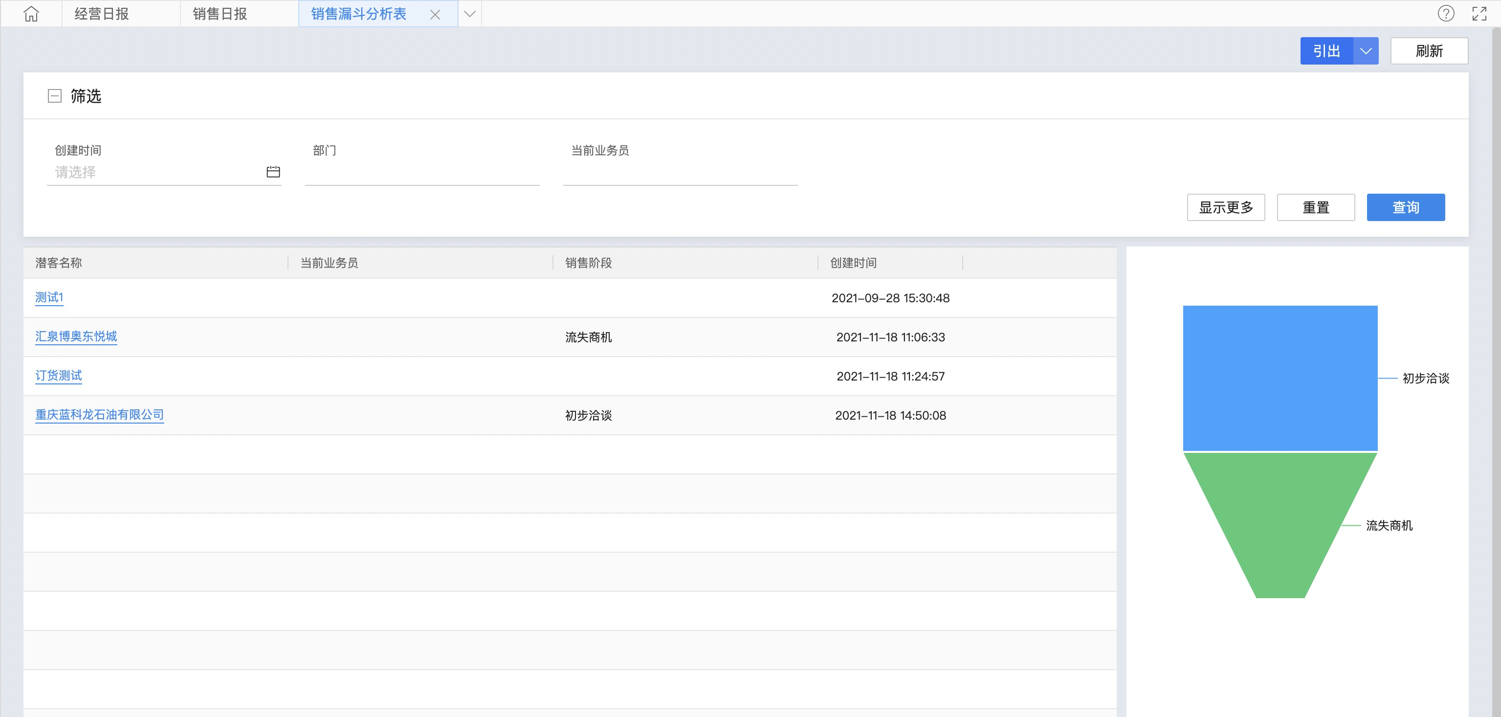Open the calendar picker for 创建时间
1501x717 pixels.
(273, 172)
